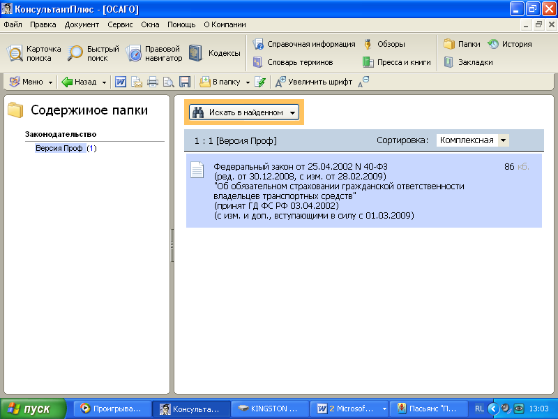Click Увеличить шрифт to enlarge font

313,82
